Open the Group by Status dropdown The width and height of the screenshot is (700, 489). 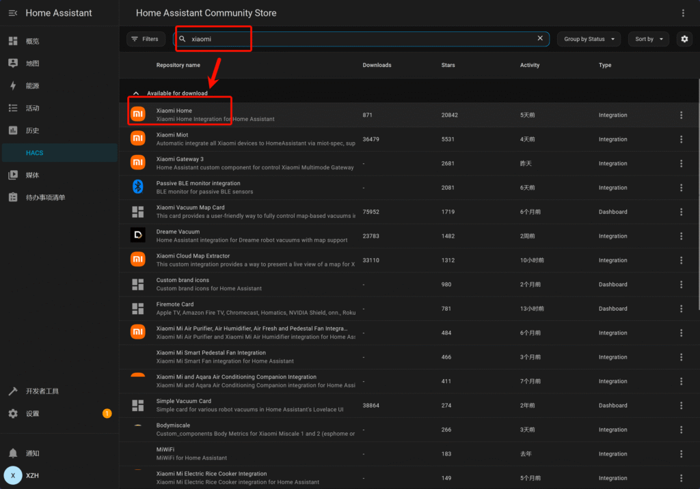(589, 39)
